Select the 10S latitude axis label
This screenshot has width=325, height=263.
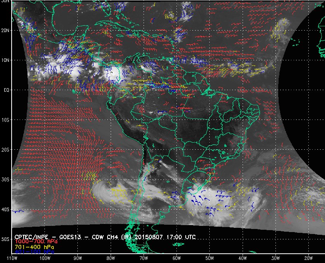click(5, 120)
